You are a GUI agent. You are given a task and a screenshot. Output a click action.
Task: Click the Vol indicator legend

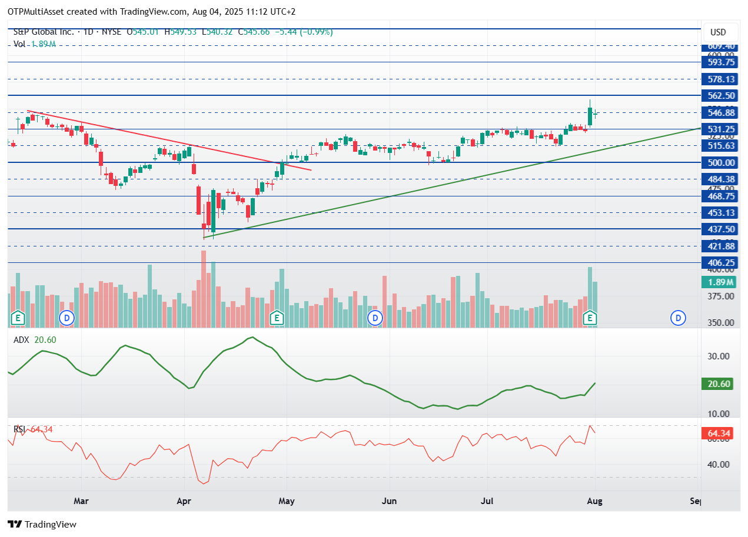[x=19, y=44]
